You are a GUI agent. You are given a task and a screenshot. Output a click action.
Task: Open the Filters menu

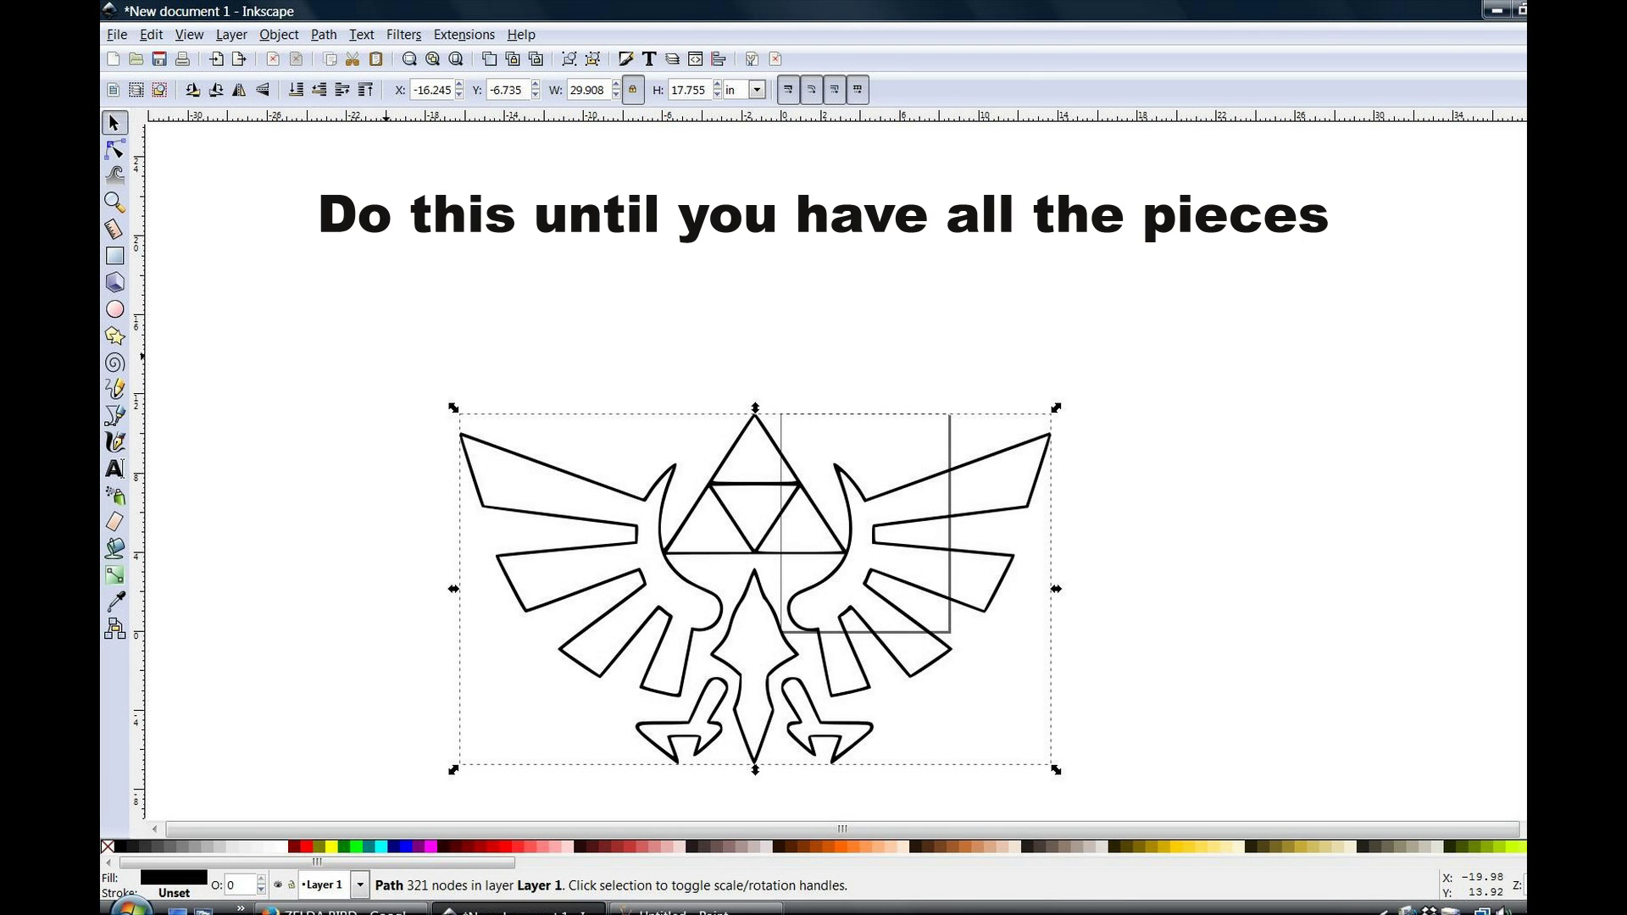click(403, 35)
